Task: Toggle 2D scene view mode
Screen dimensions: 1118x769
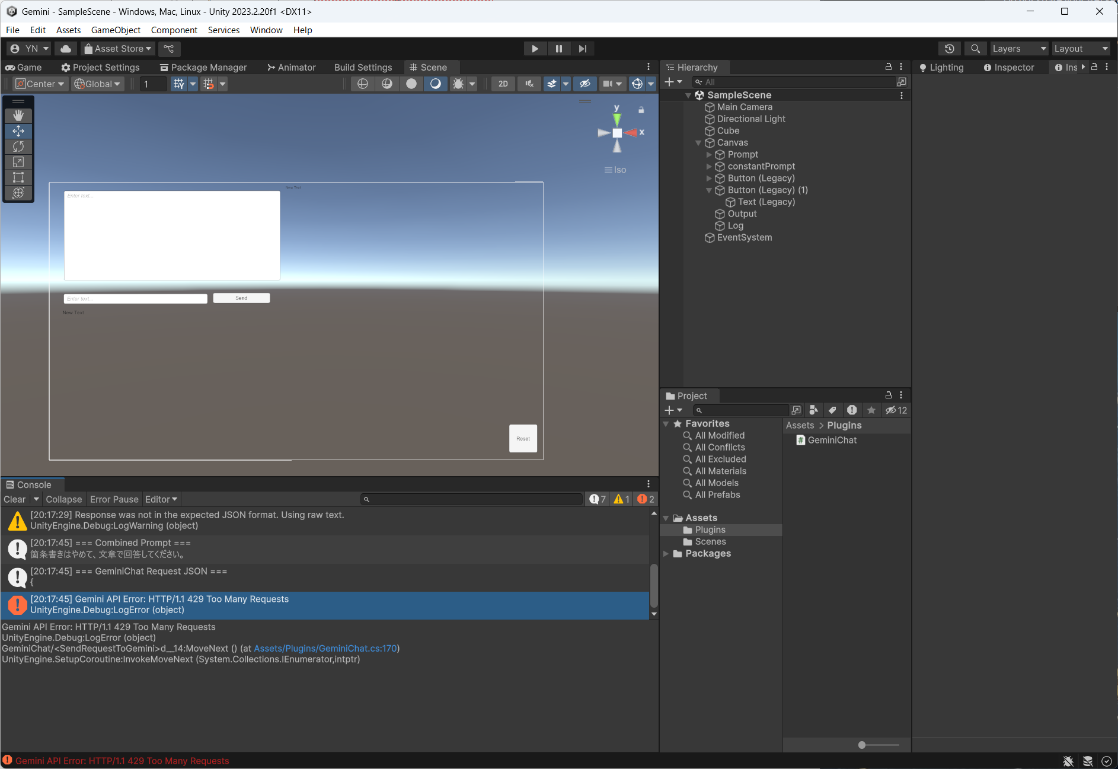Action: [503, 84]
